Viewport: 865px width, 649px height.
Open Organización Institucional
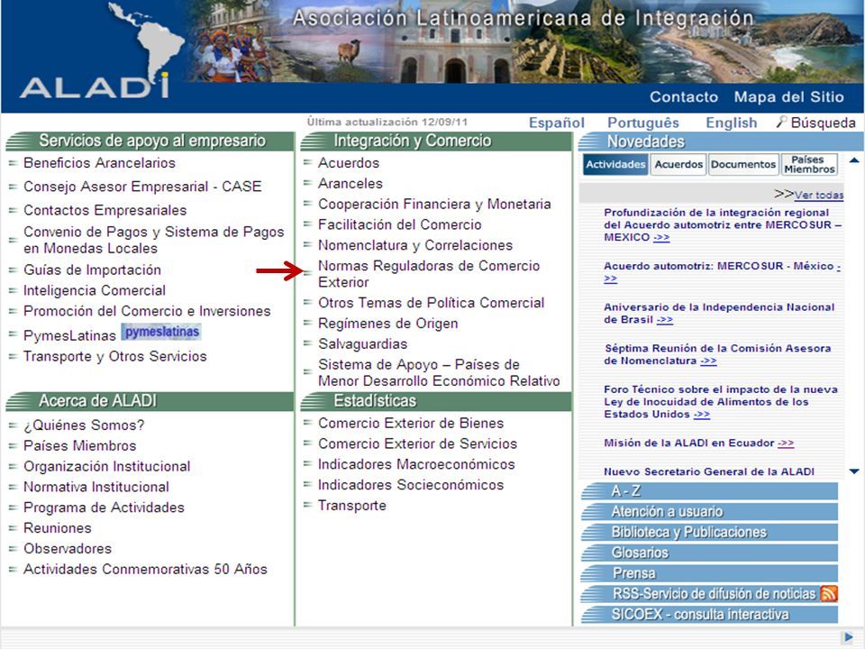coord(106,466)
